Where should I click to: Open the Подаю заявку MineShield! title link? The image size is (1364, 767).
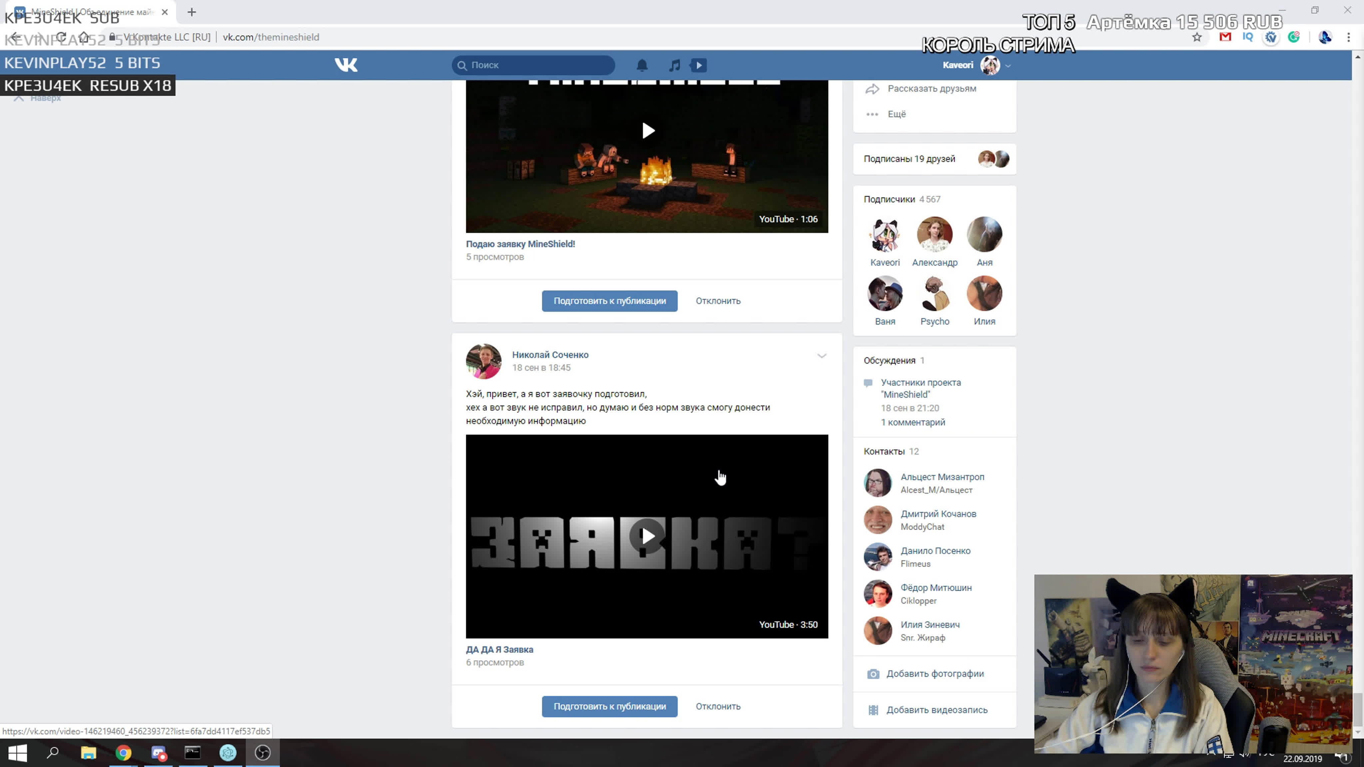click(x=520, y=244)
